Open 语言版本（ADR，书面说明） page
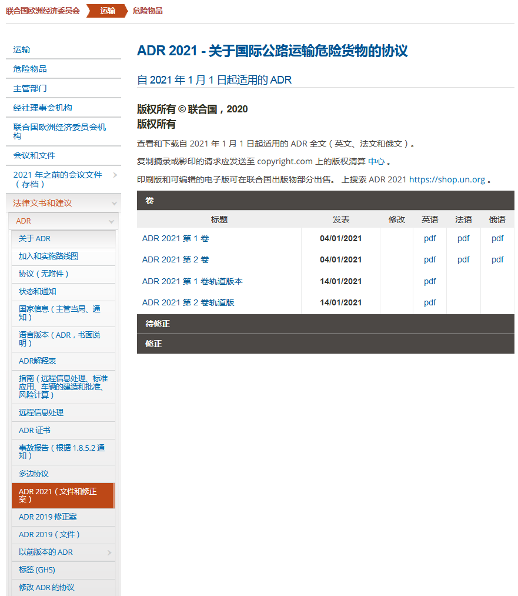This screenshot has width=518, height=596. coord(59,339)
